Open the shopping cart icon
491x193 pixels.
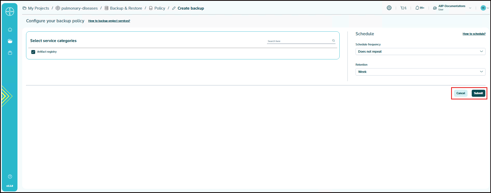tap(403, 8)
